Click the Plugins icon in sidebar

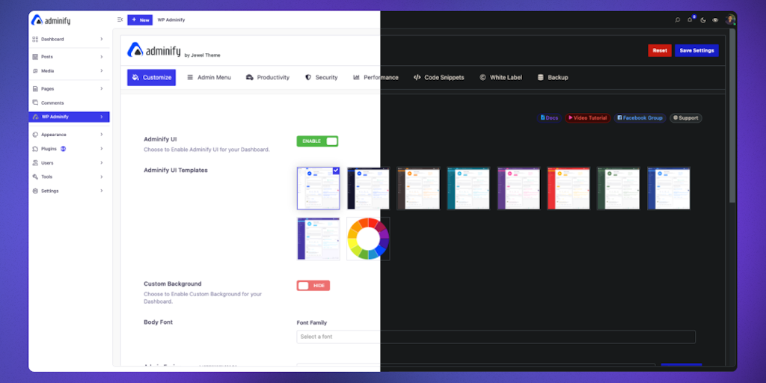click(35, 149)
